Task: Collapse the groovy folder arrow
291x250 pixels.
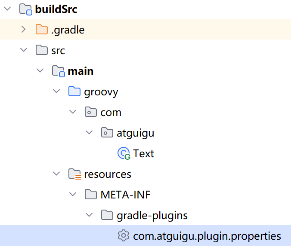Action: pyautogui.click(x=56, y=91)
